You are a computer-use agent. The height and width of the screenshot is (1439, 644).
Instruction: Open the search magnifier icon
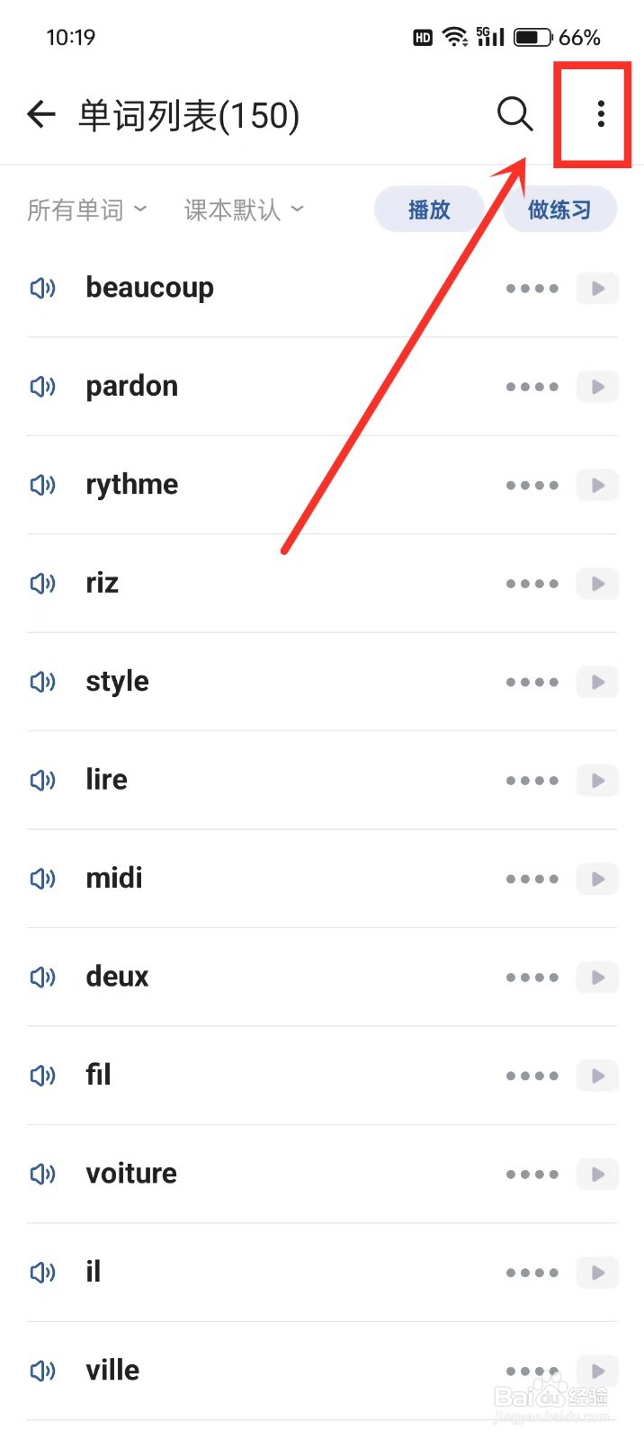tap(514, 114)
